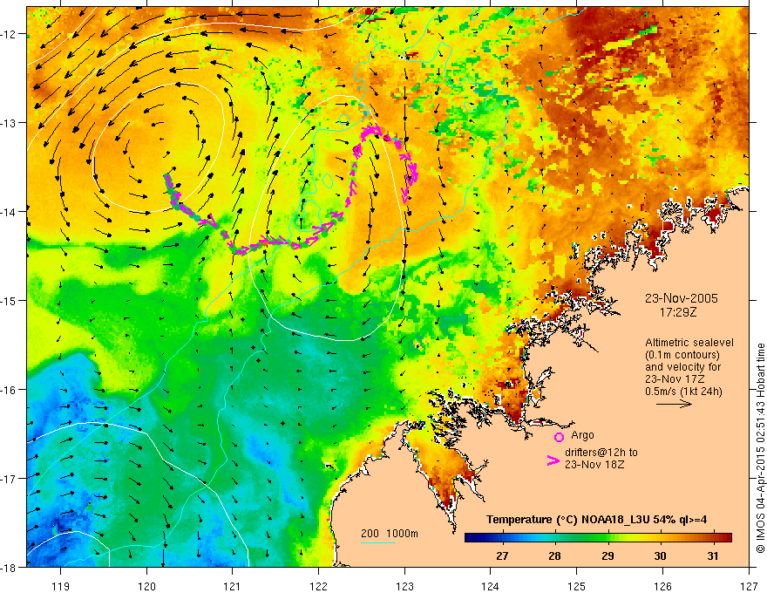Image resolution: width=767 pixels, height=593 pixels.
Task: Click the magenta Argo circle legend symbol
Action: [x=559, y=437]
